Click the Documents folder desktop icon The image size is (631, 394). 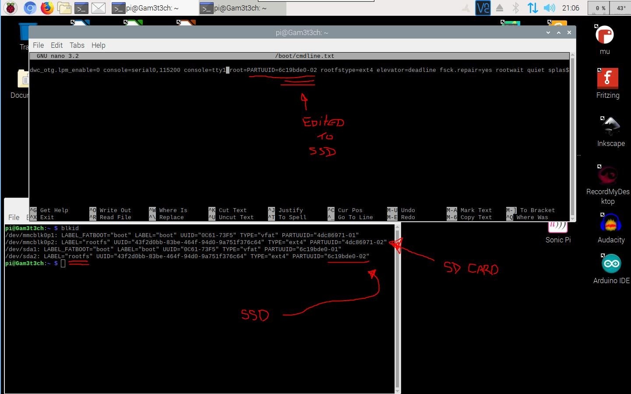click(x=20, y=84)
